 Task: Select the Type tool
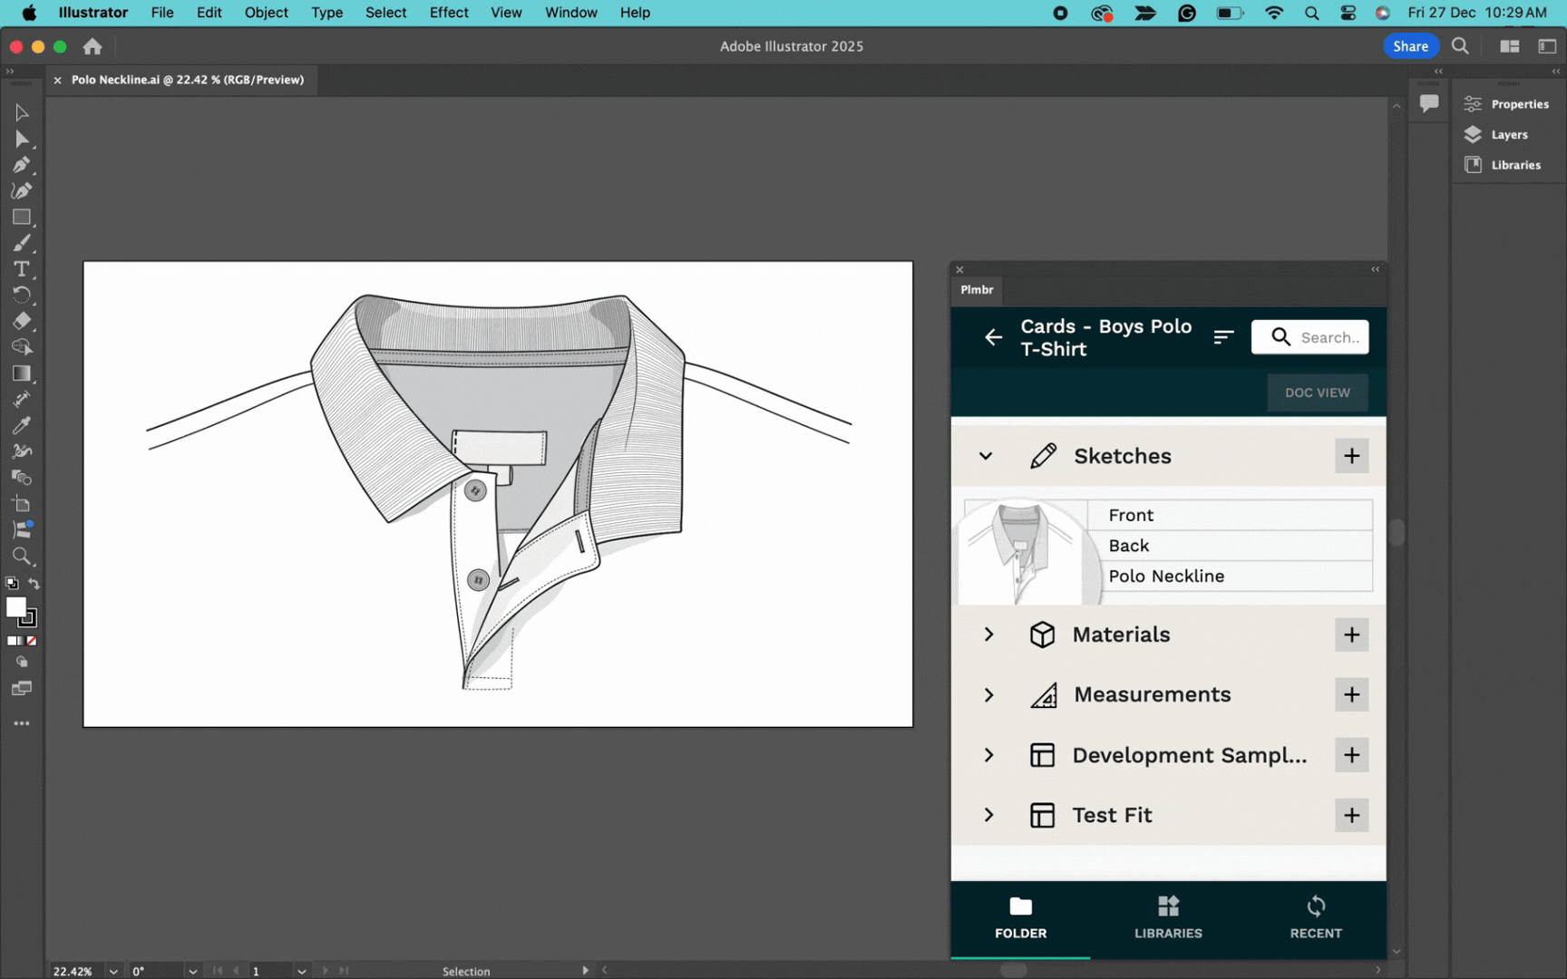point(21,269)
